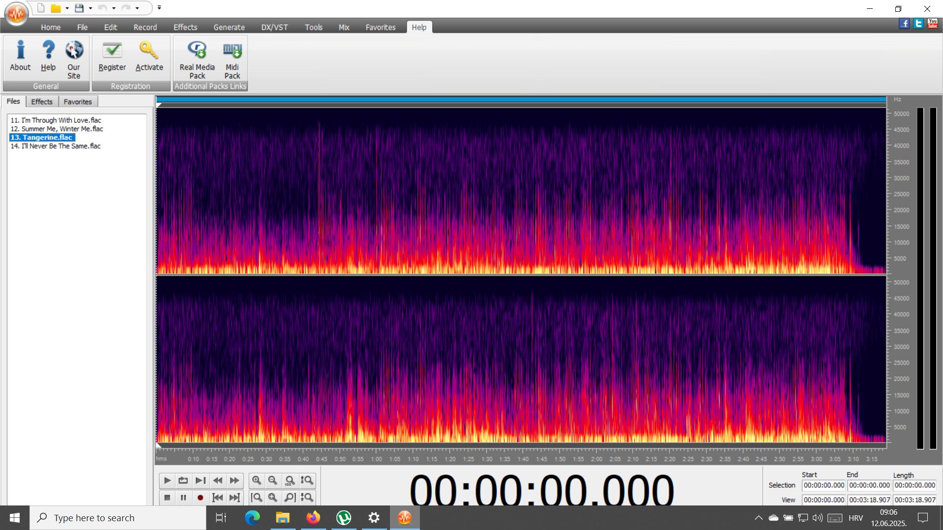
Task: Open the Effects ribbon tab
Action: (x=185, y=27)
